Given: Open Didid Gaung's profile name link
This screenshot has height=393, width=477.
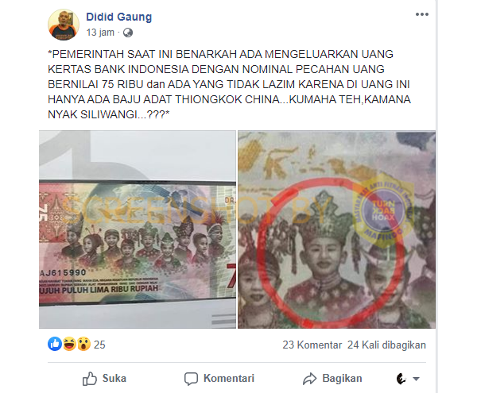Looking at the screenshot, I should click(119, 17).
